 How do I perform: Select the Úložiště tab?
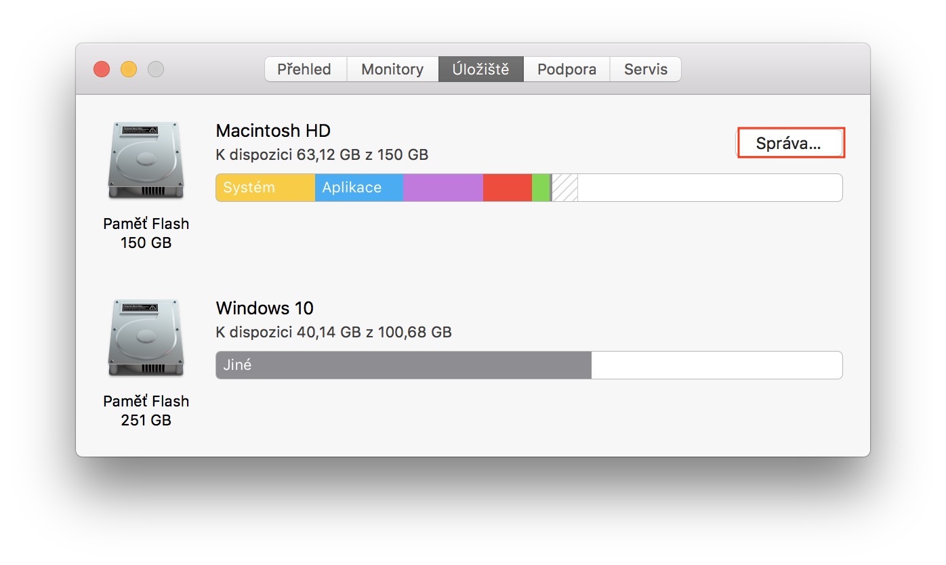[480, 69]
